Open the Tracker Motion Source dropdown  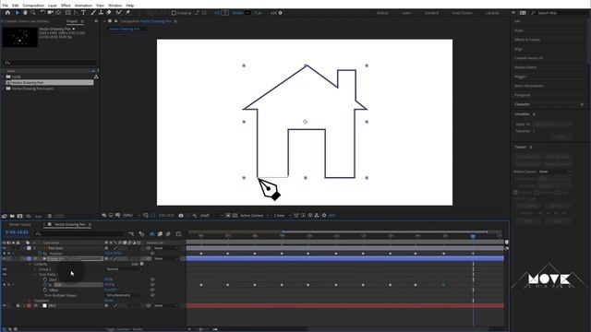[x=554, y=172]
